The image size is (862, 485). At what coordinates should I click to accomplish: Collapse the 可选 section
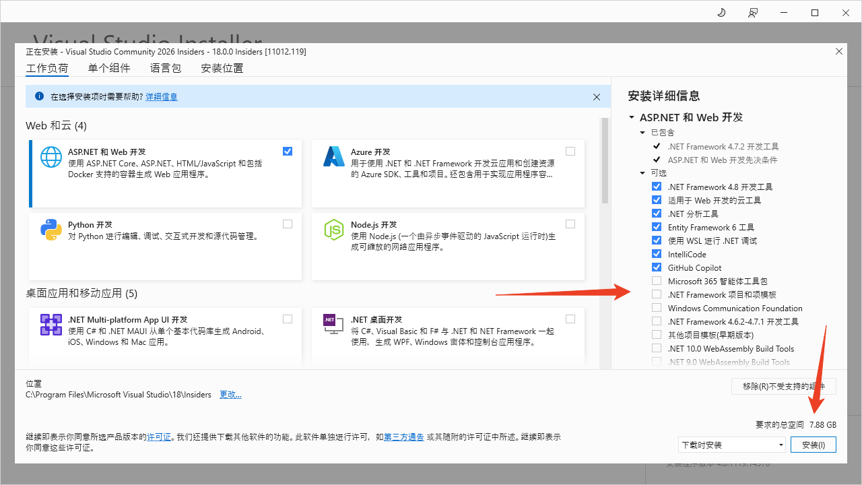pos(643,173)
